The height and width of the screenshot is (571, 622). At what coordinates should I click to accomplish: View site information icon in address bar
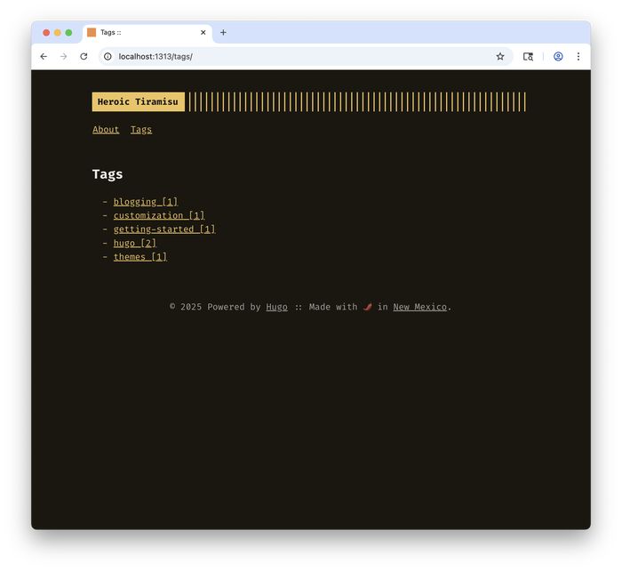[x=108, y=56]
